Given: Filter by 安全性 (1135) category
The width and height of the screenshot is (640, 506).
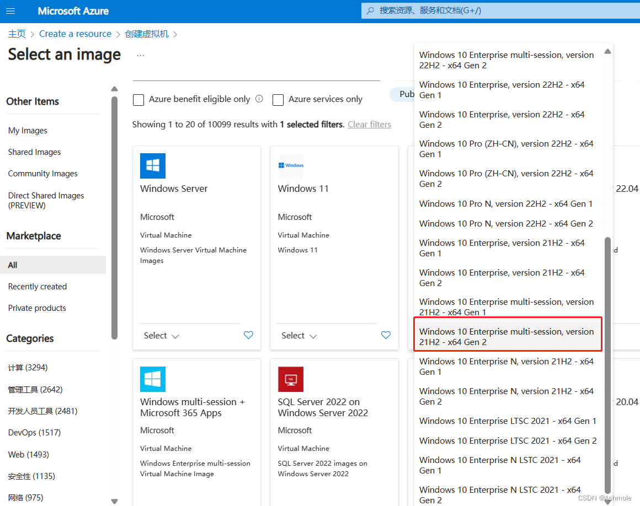Looking at the screenshot, I should (31, 476).
